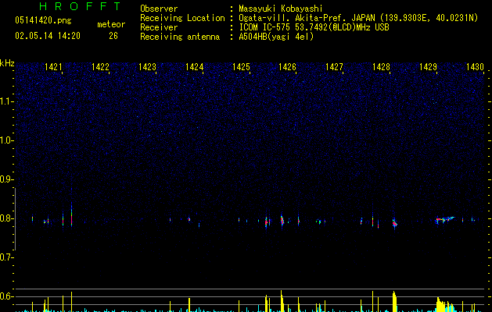
Task: Click the 1424 time axis label
Action: point(194,67)
